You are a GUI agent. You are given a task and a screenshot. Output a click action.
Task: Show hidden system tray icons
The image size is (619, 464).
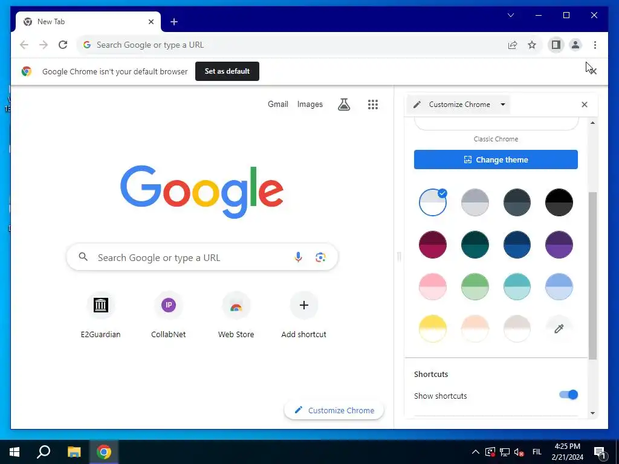pyautogui.click(x=476, y=452)
